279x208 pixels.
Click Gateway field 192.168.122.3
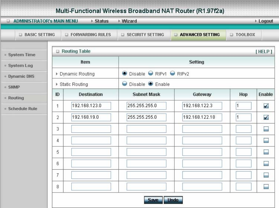coord(202,106)
